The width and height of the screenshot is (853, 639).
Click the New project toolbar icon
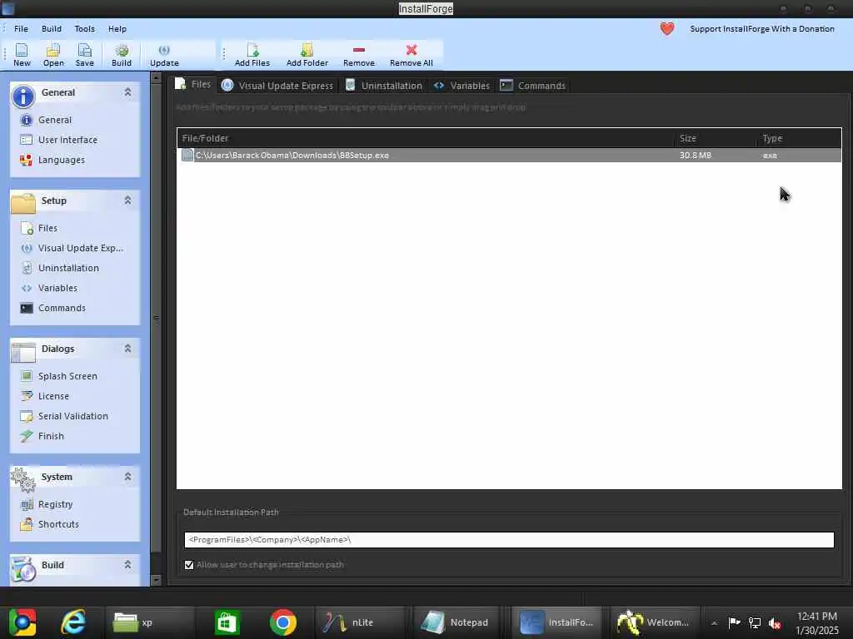22,55
